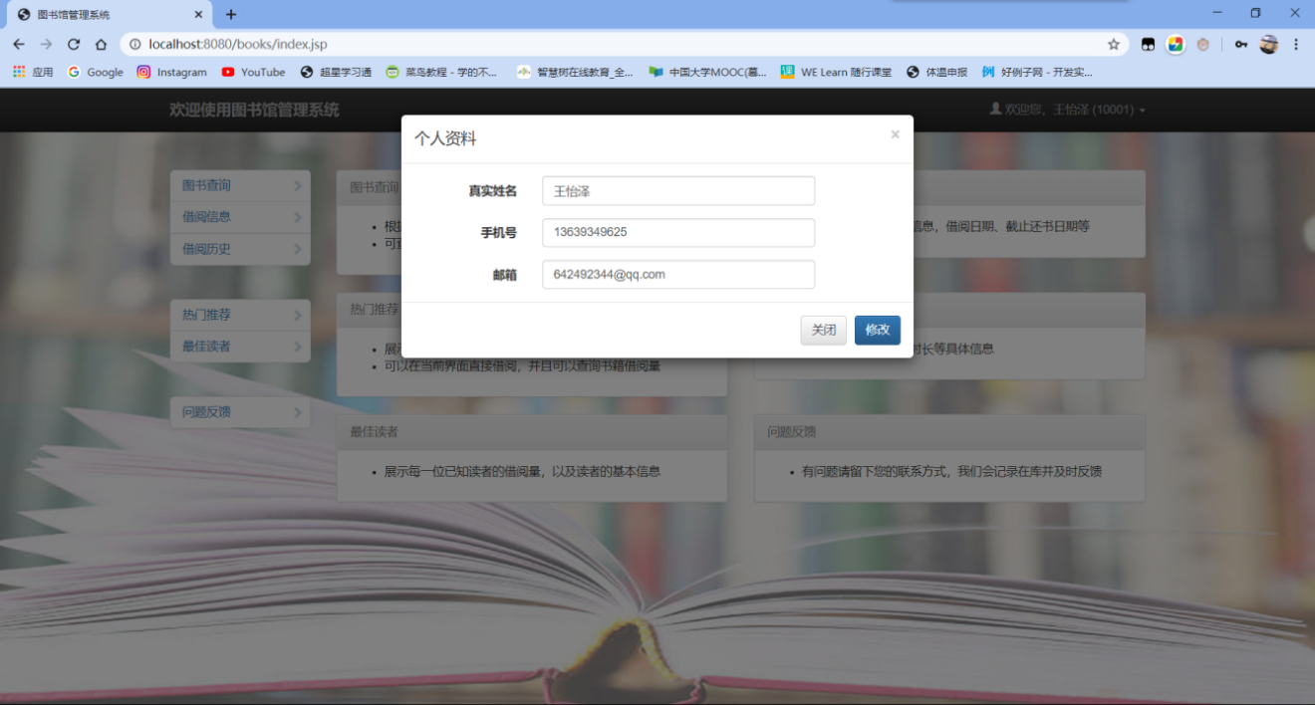Screen dimensions: 1315x705
Task: Click the 欢迎使用图书馆管理系统 title
Action: click(x=254, y=110)
